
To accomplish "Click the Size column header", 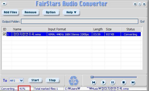I will (113, 29).
